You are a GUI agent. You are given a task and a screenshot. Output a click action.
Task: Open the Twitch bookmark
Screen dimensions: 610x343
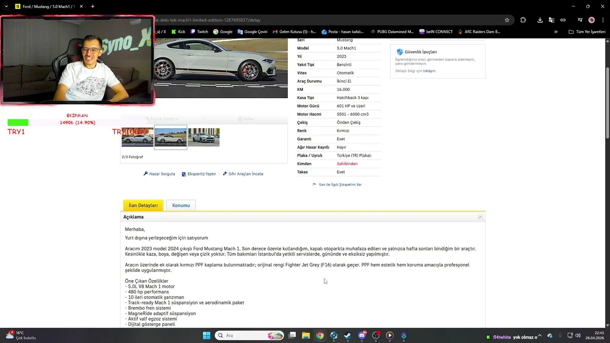point(199,32)
